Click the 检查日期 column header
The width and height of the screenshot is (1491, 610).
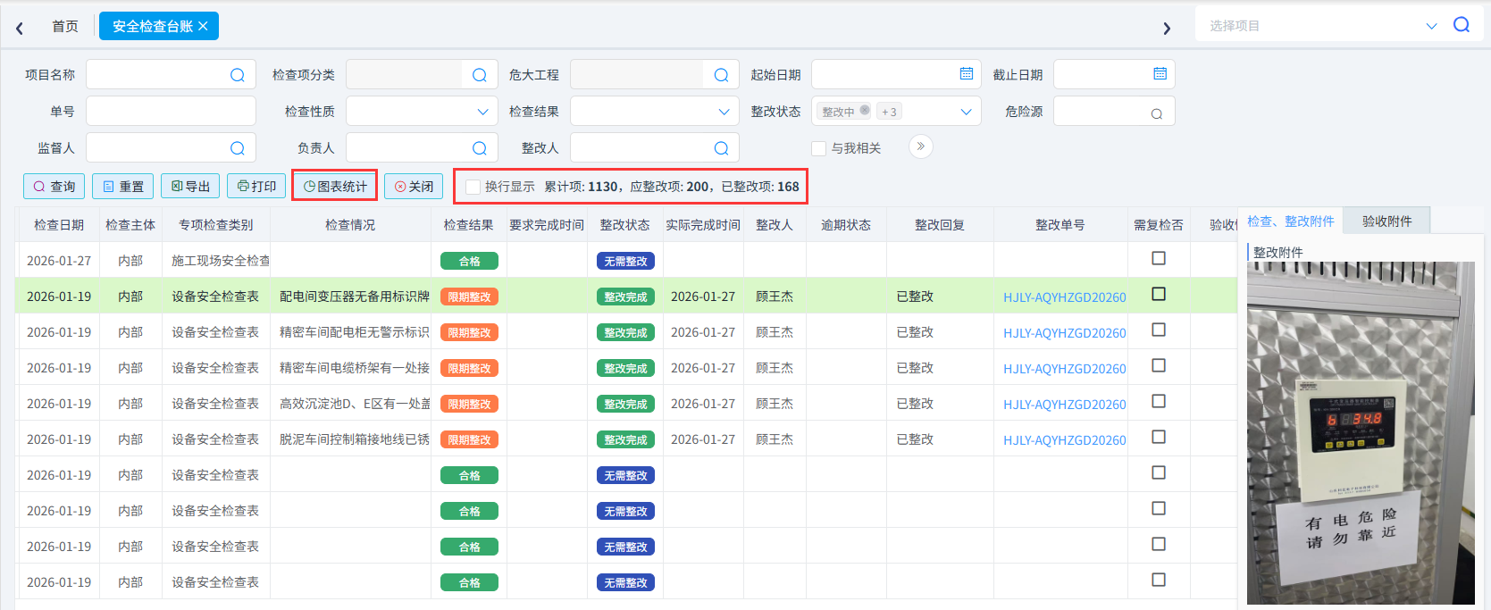(59, 225)
